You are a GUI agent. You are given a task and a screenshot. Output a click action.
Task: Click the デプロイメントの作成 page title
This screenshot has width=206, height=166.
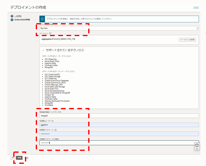tap(28, 7)
